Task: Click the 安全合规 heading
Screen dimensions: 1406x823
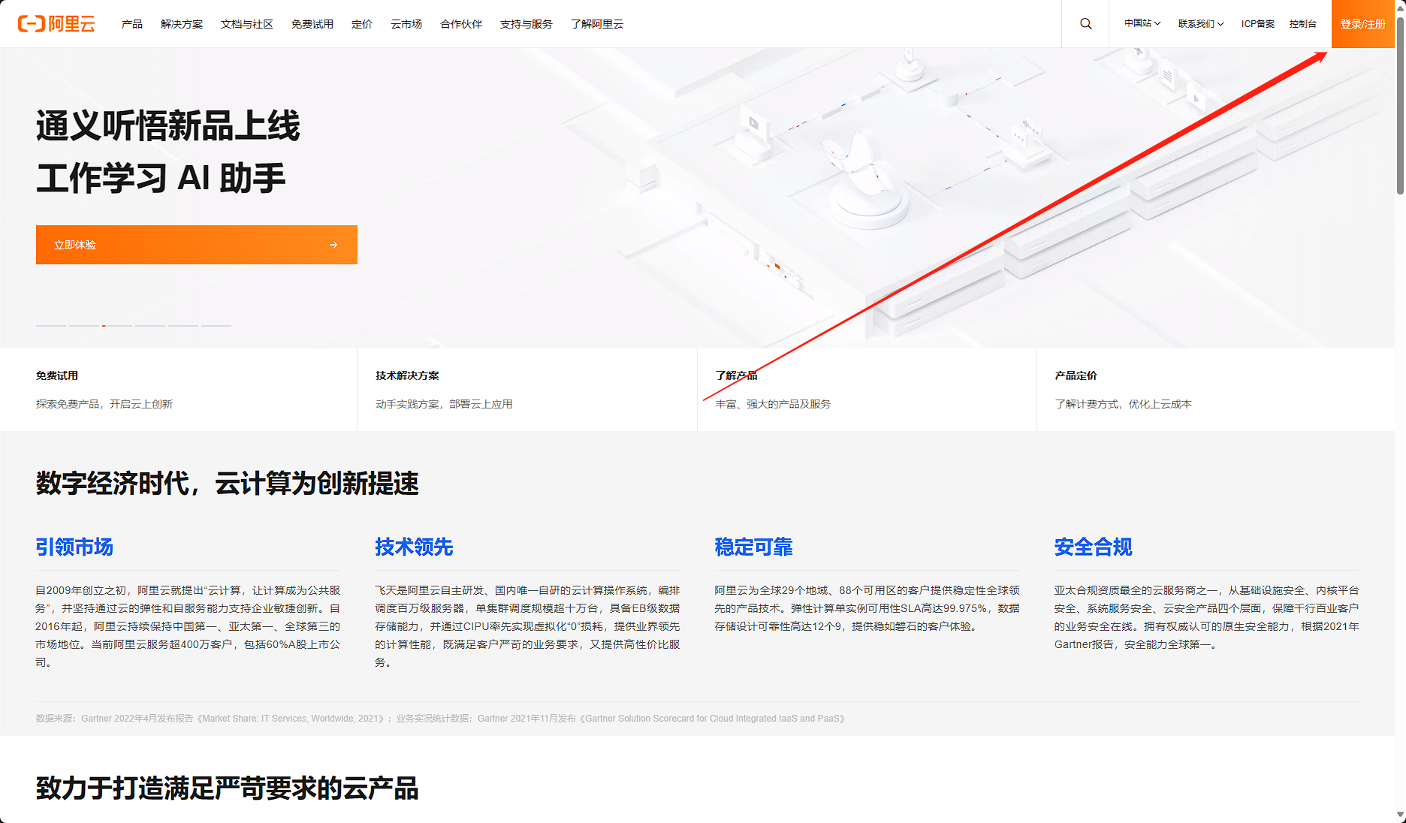Action: point(1093,547)
